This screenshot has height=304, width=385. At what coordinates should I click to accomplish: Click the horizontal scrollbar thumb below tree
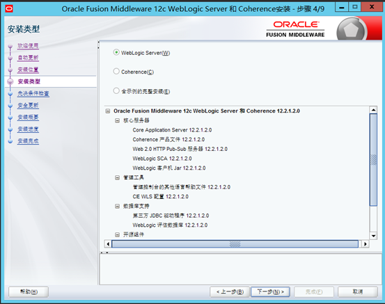[x=235, y=244]
